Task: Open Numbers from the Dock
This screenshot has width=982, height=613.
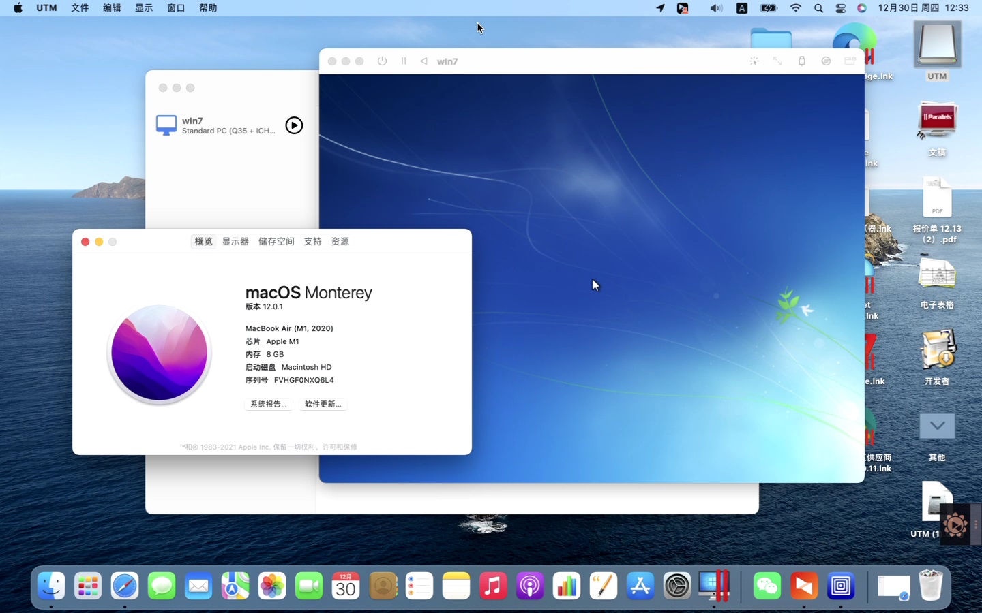Action: click(x=567, y=586)
